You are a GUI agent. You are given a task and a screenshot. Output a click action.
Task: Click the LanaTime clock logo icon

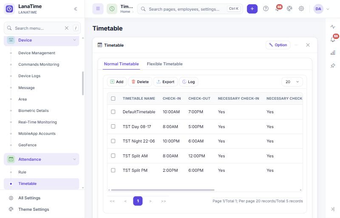coord(9,9)
